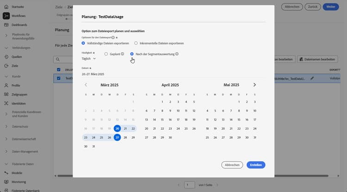Viewport: 347px width, 192px height.
Task: Pick 15 April 2025 in calendar
Action: 162,120
